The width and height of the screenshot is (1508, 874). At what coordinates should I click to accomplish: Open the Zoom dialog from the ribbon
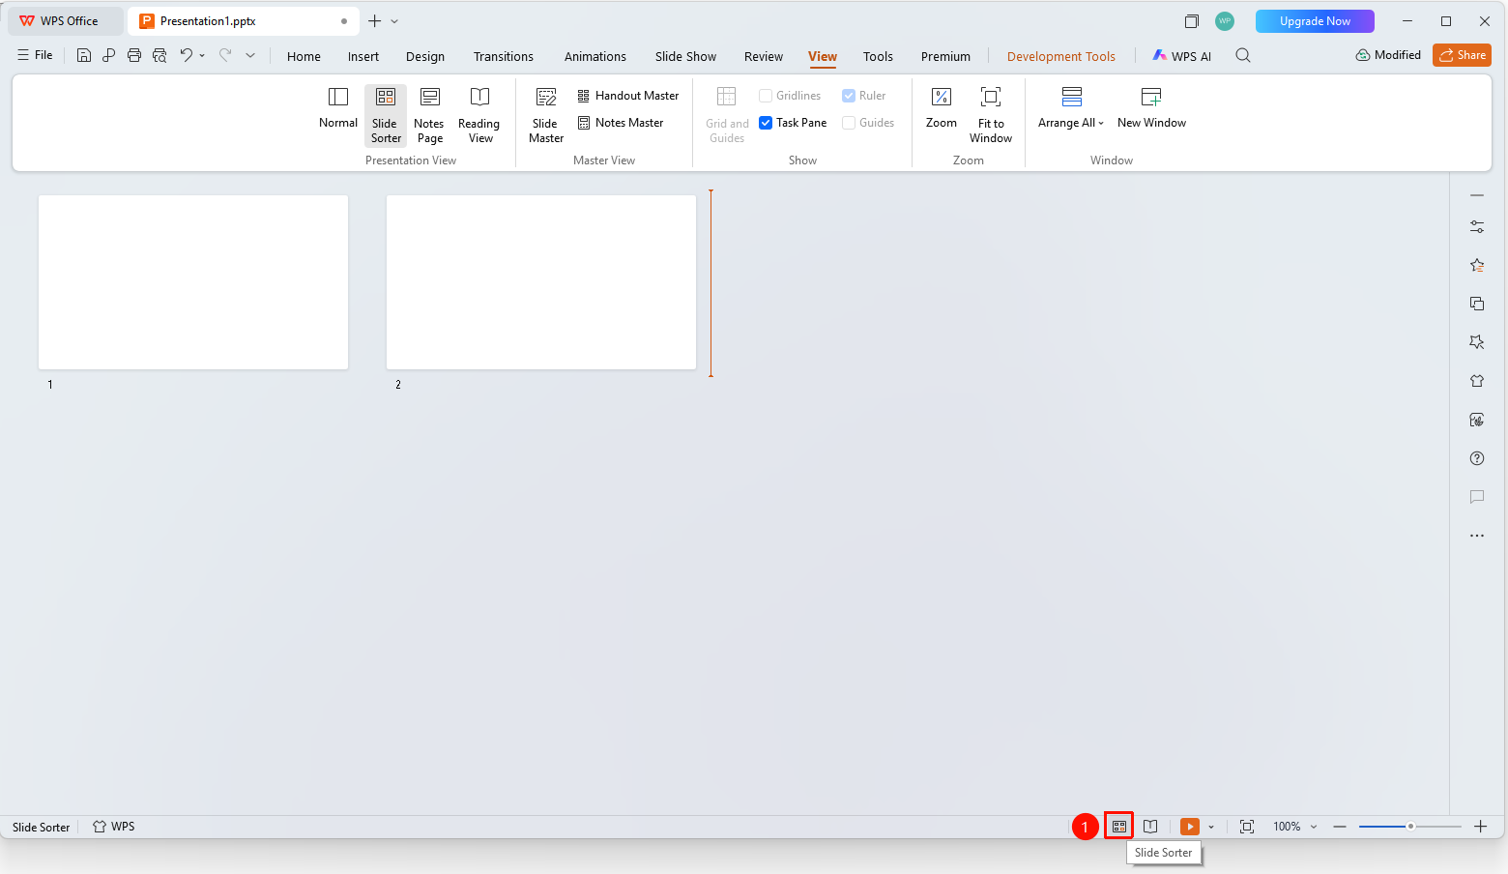(x=941, y=109)
